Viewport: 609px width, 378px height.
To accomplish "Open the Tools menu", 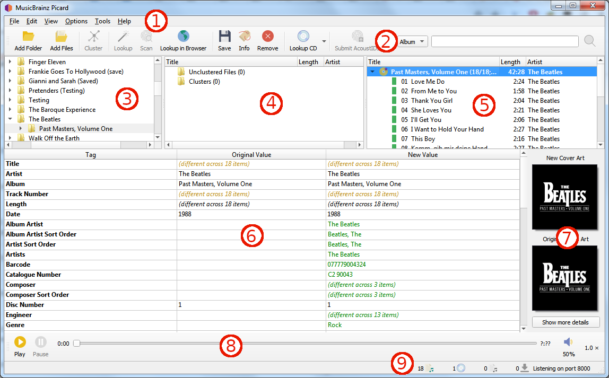I will point(102,21).
